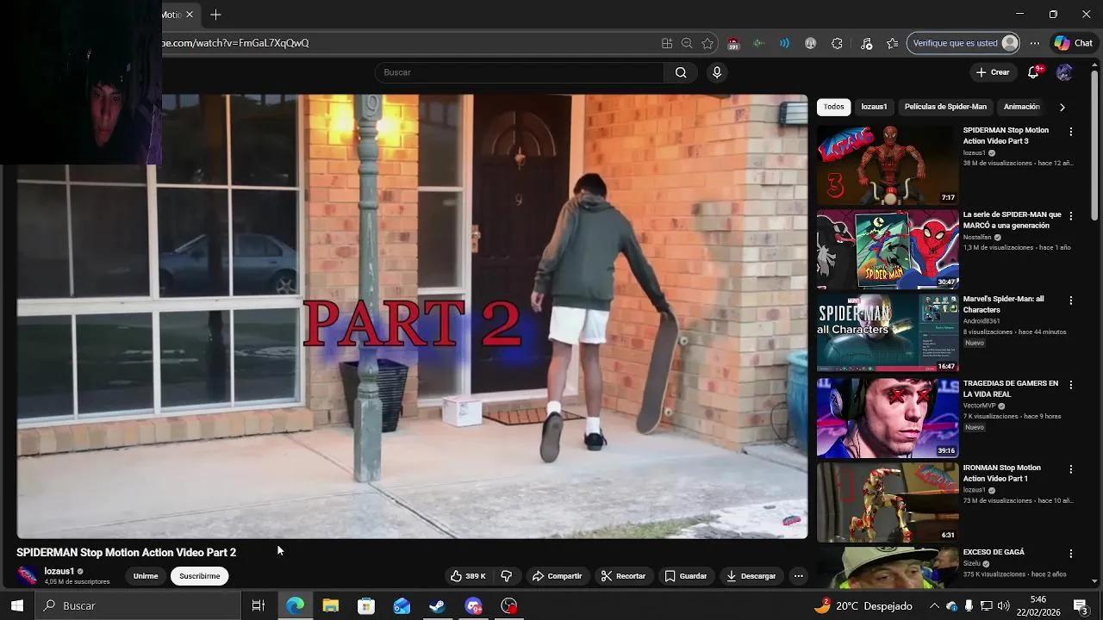Open the YouTube account avatar menu
The width and height of the screenshot is (1103, 620).
[1064, 72]
